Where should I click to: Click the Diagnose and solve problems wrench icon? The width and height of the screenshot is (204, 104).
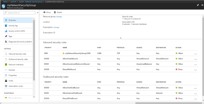point(6,42)
